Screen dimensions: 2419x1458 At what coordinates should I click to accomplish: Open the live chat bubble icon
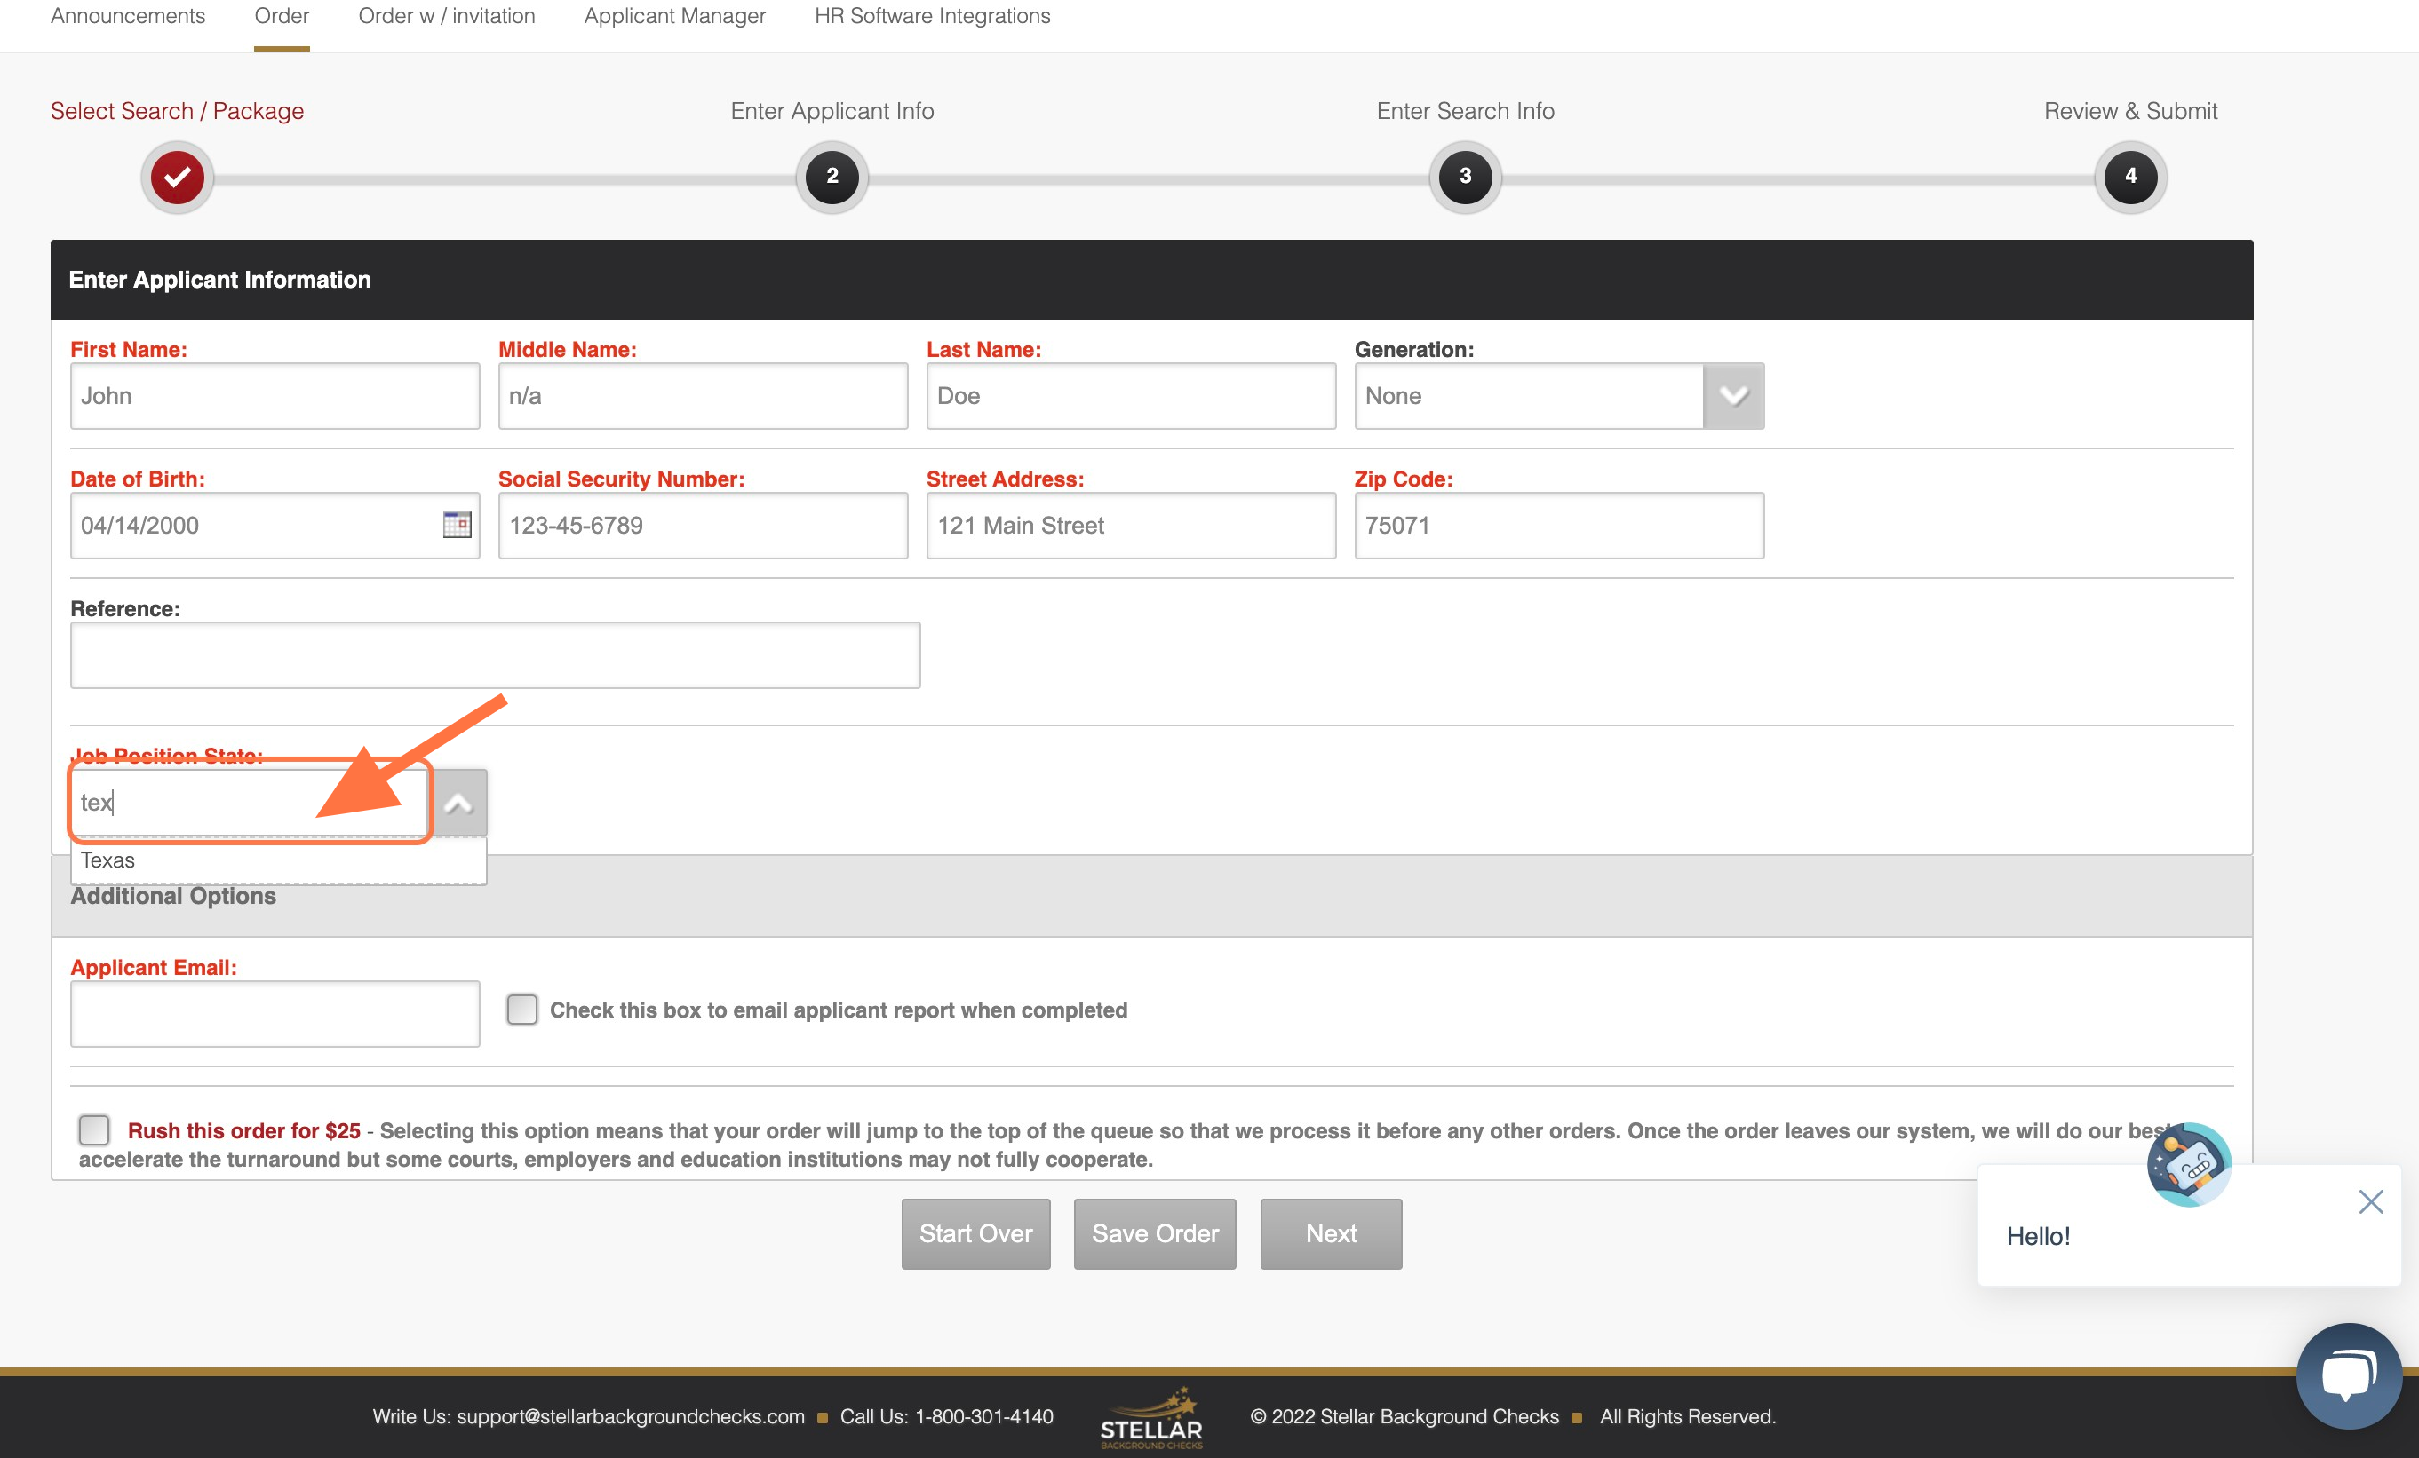pos(2348,1375)
